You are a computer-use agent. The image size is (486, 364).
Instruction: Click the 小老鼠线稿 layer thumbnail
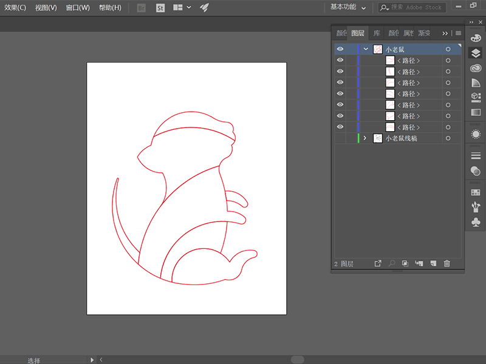(x=377, y=138)
